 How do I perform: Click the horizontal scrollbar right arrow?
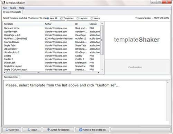click(99, 73)
